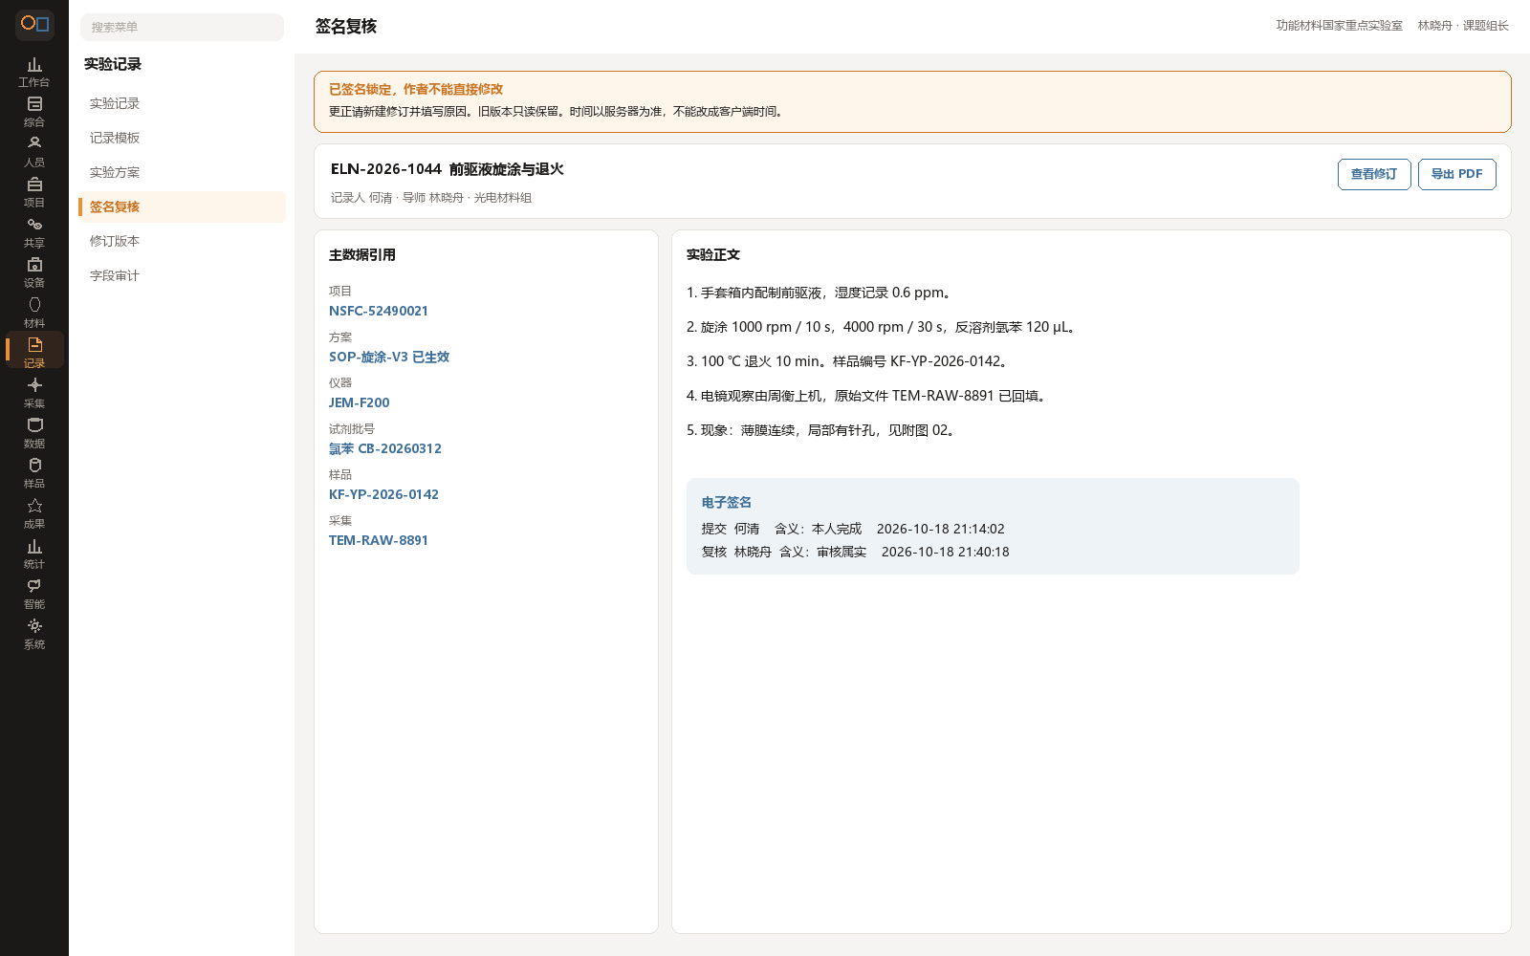Viewport: 1530px width, 956px height.
Task: Click step 3 text about 100 °C 退火
Action: click(846, 361)
